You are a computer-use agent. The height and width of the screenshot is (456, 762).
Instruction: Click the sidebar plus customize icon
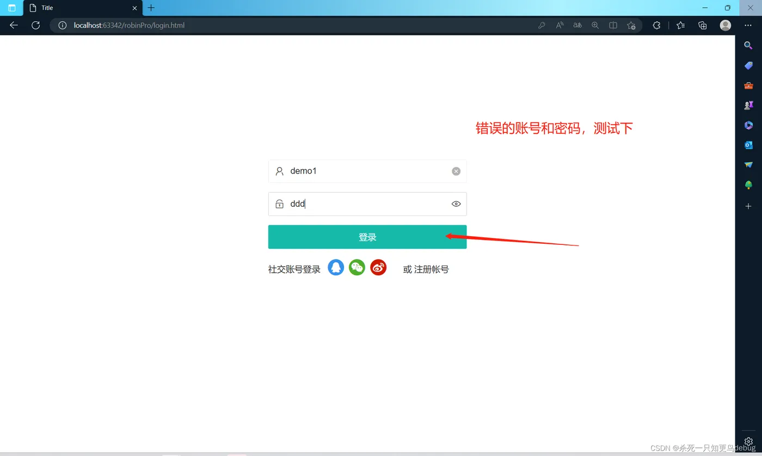click(x=748, y=206)
